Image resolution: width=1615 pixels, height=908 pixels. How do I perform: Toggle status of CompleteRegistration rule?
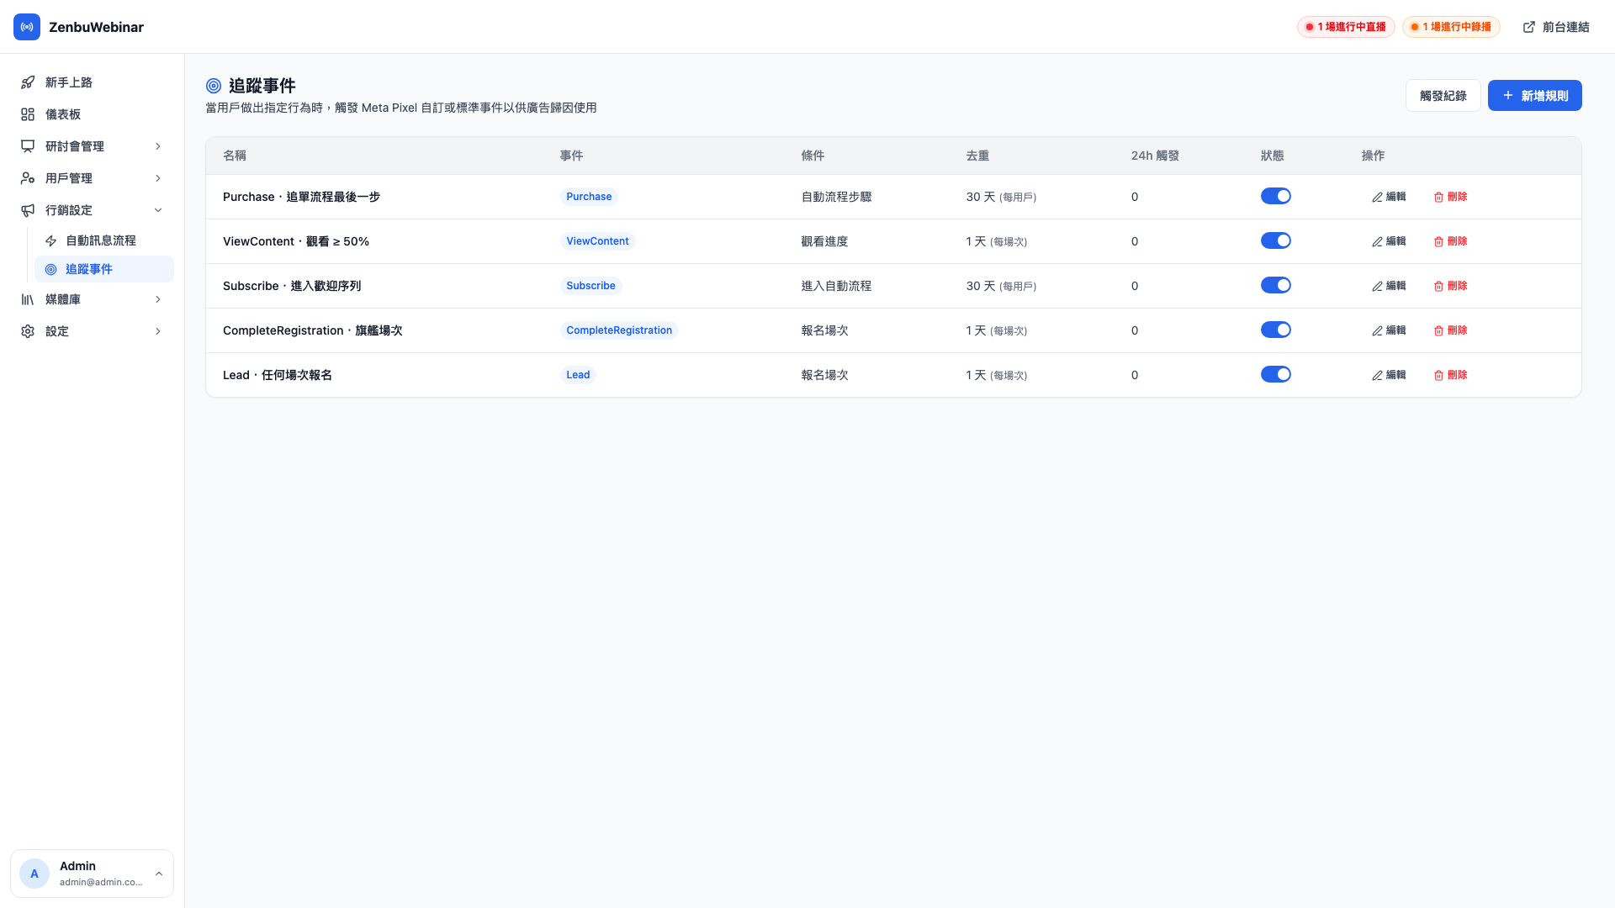point(1276,330)
